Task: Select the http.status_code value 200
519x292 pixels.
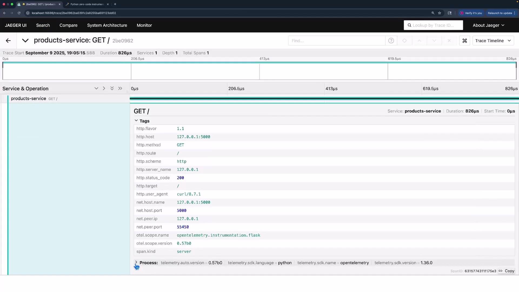Action: (180, 178)
